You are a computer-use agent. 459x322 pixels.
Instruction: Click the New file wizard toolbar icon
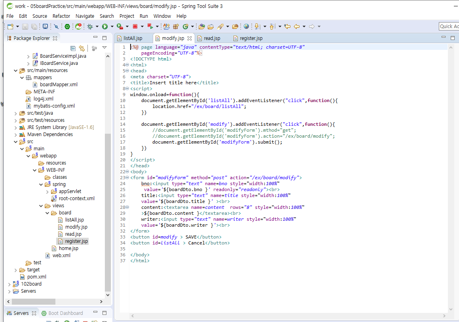coord(11,27)
